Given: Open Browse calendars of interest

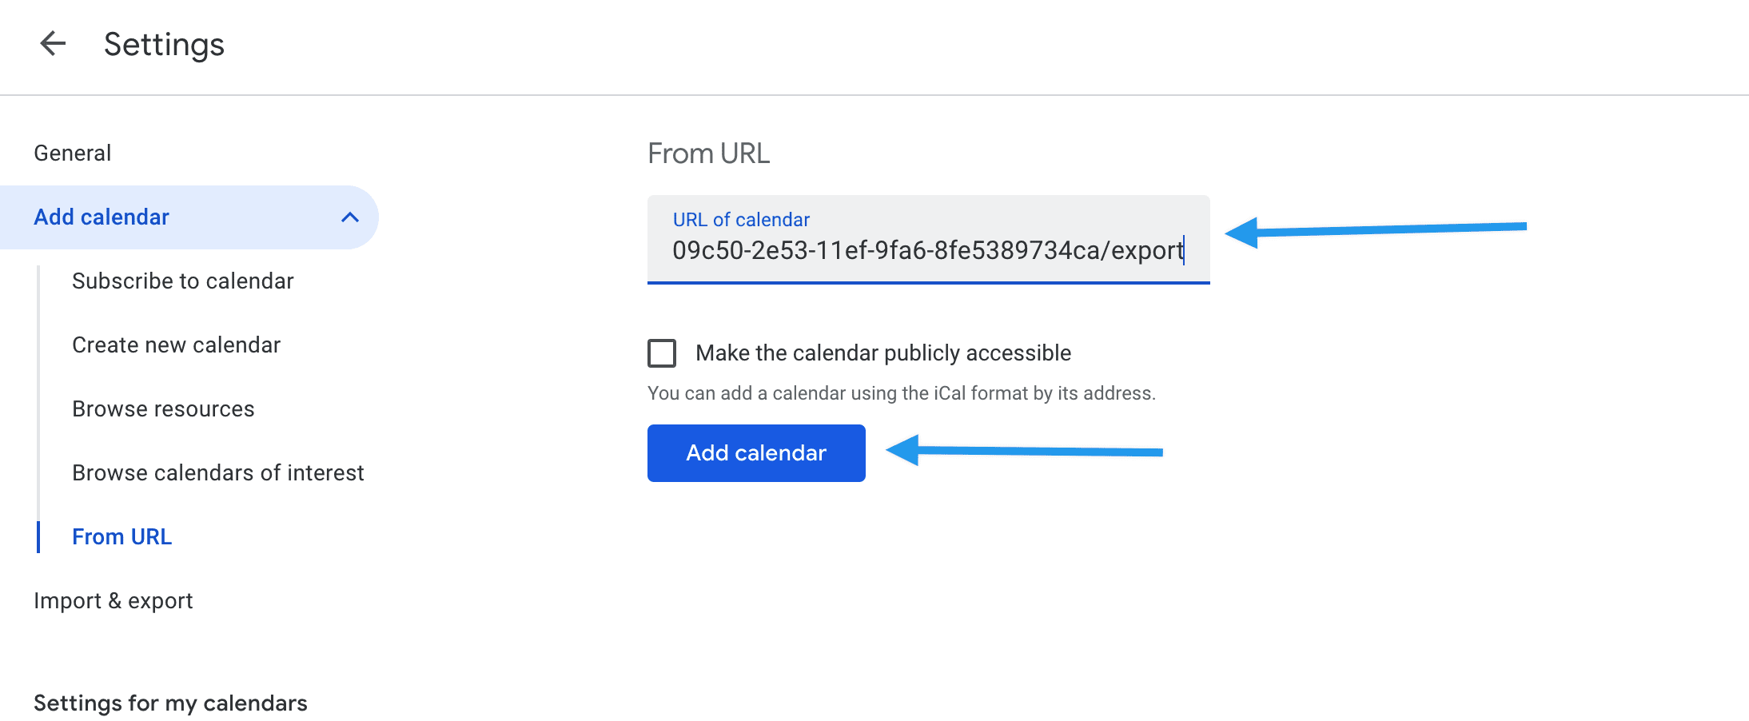Looking at the screenshot, I should (217, 473).
